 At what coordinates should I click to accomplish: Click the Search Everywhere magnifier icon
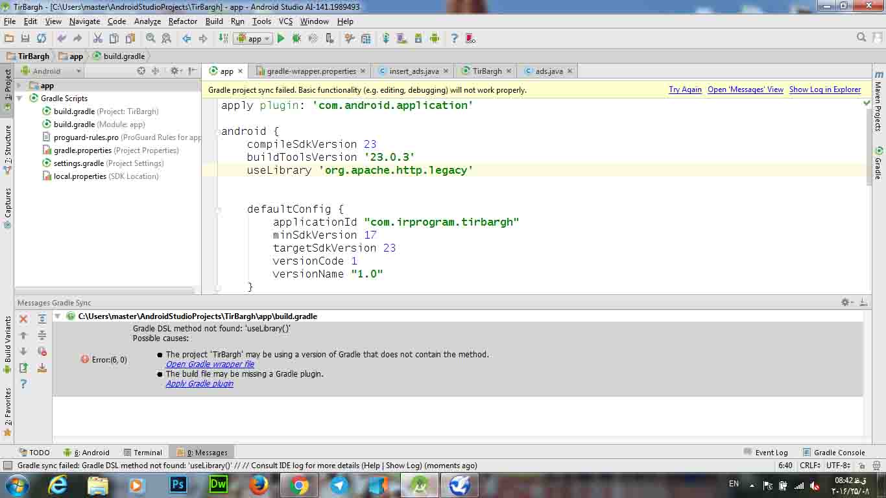tap(861, 38)
